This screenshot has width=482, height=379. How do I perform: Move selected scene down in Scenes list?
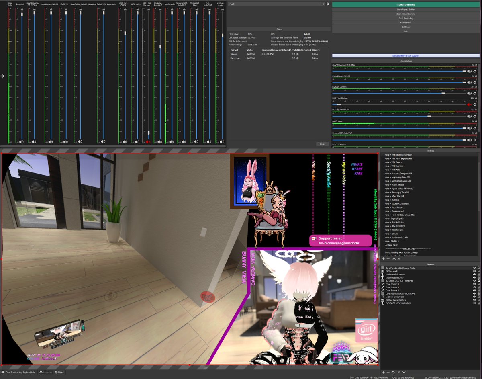pyautogui.click(x=399, y=258)
